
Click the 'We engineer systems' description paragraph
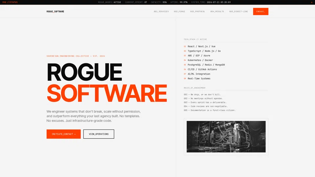tap(94, 116)
